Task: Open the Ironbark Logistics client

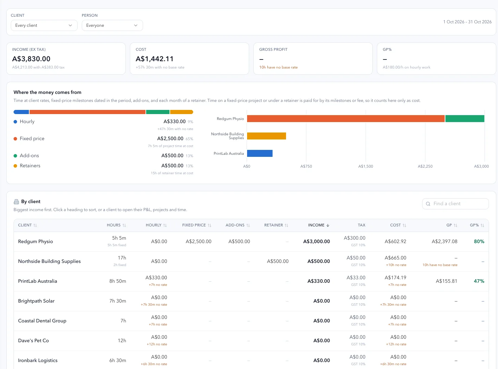Action: (x=251, y=360)
